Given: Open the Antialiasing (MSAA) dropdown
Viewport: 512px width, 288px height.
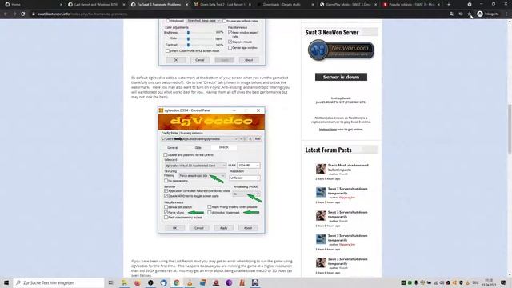Looking at the screenshot, I should [246, 194].
